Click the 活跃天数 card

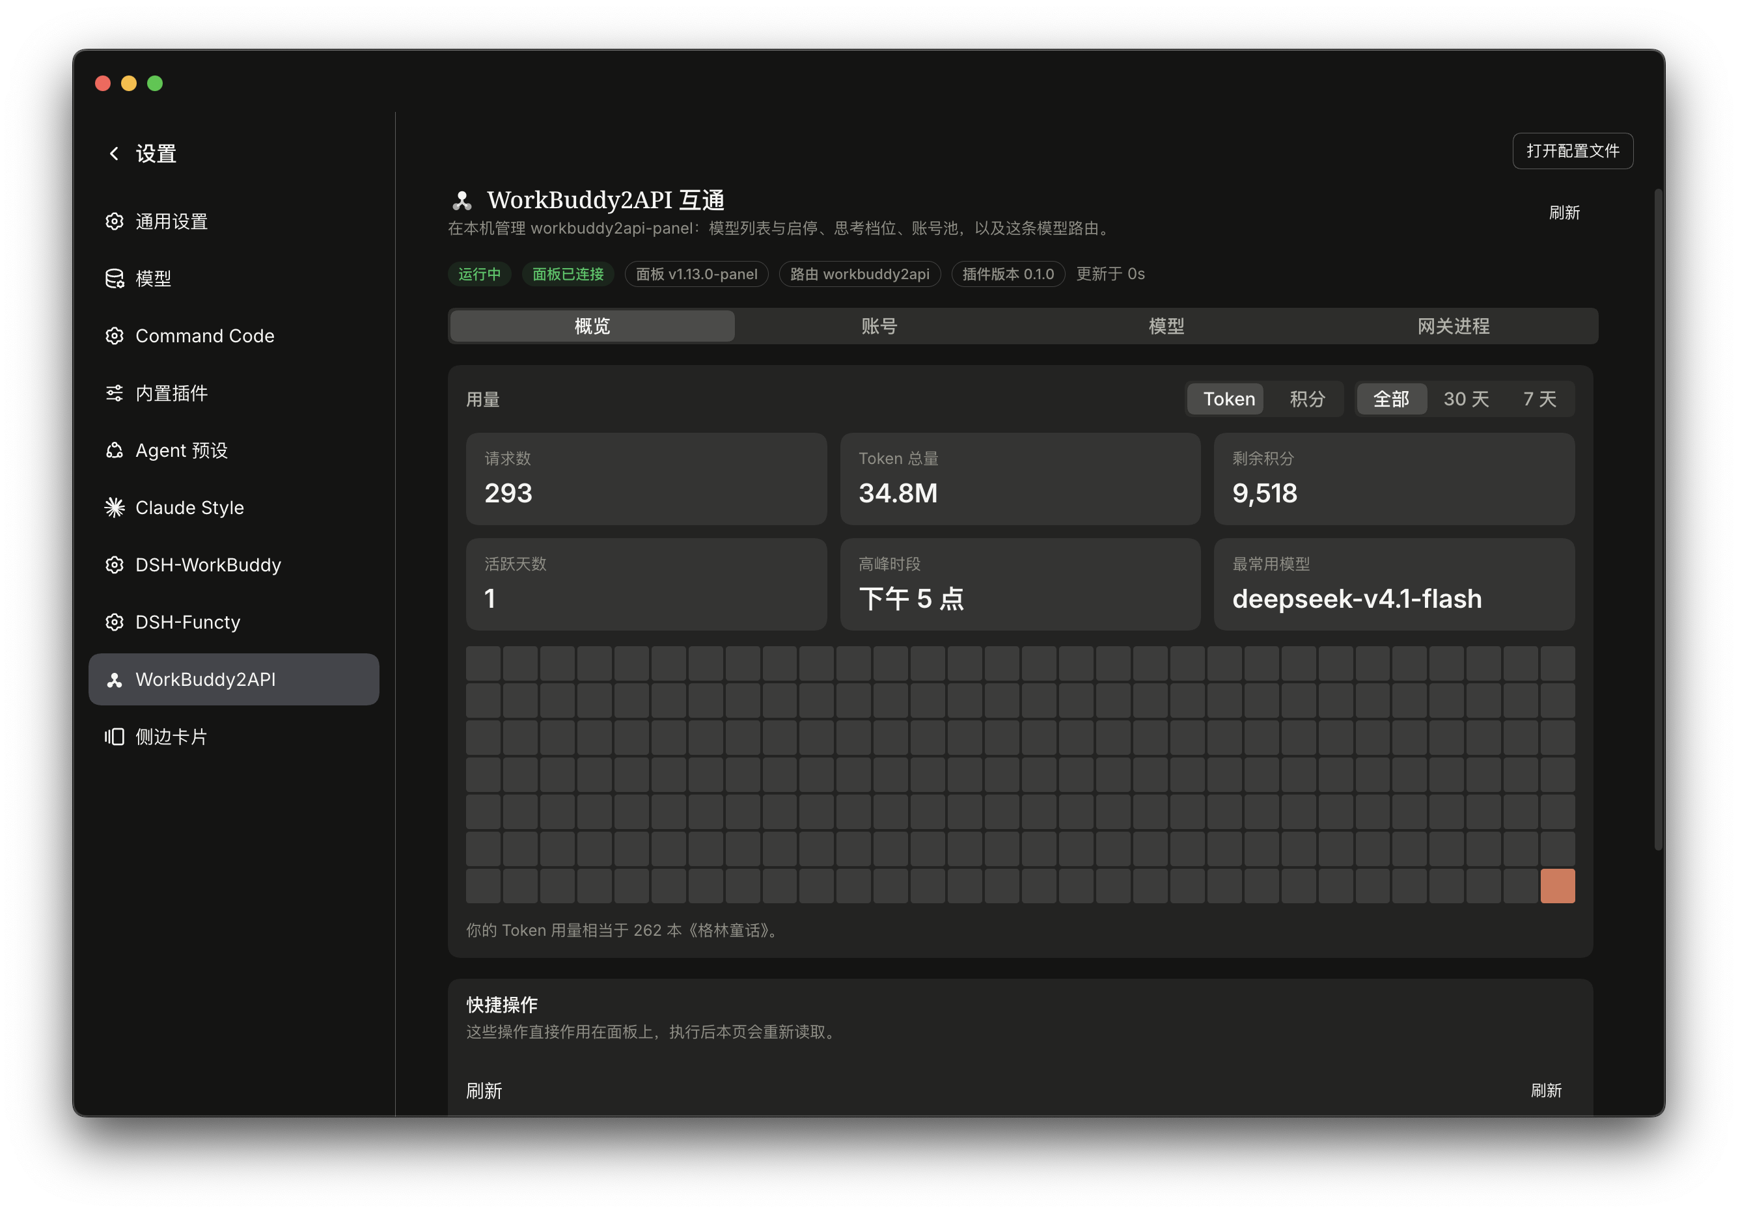[646, 584]
